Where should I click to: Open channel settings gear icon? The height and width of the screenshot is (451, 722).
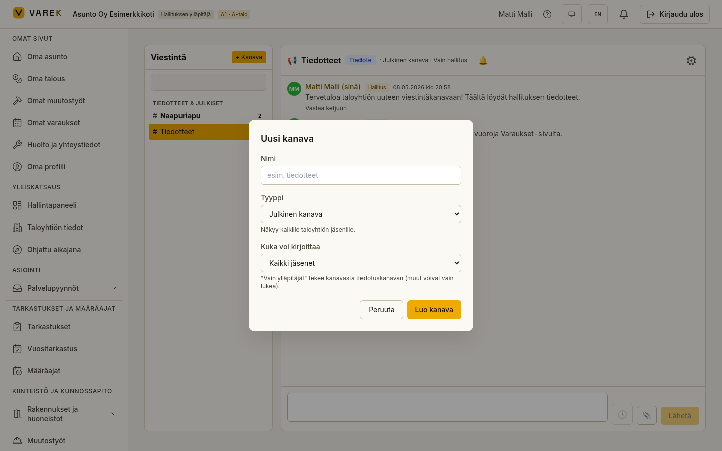[x=691, y=61]
